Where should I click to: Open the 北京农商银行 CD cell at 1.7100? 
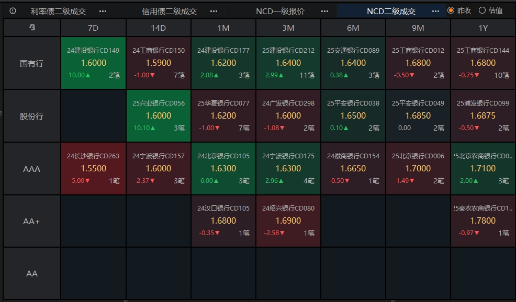(483, 168)
